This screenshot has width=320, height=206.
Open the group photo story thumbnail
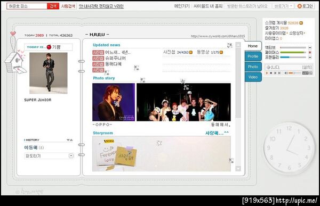click(x=183, y=102)
